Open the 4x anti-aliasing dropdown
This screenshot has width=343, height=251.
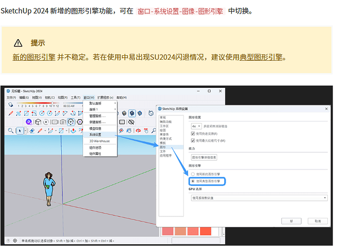[x=196, y=126]
